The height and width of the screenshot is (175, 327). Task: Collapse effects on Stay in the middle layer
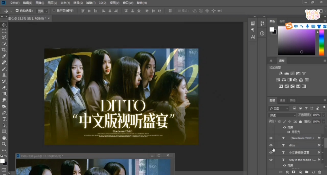323,160
